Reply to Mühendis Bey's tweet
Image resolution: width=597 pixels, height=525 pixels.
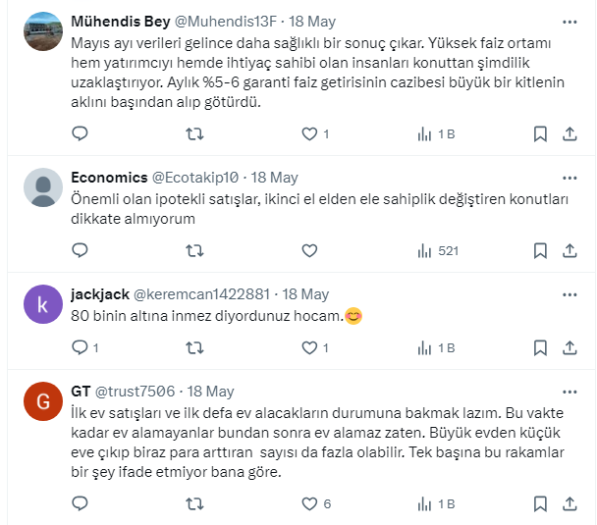click(x=81, y=133)
